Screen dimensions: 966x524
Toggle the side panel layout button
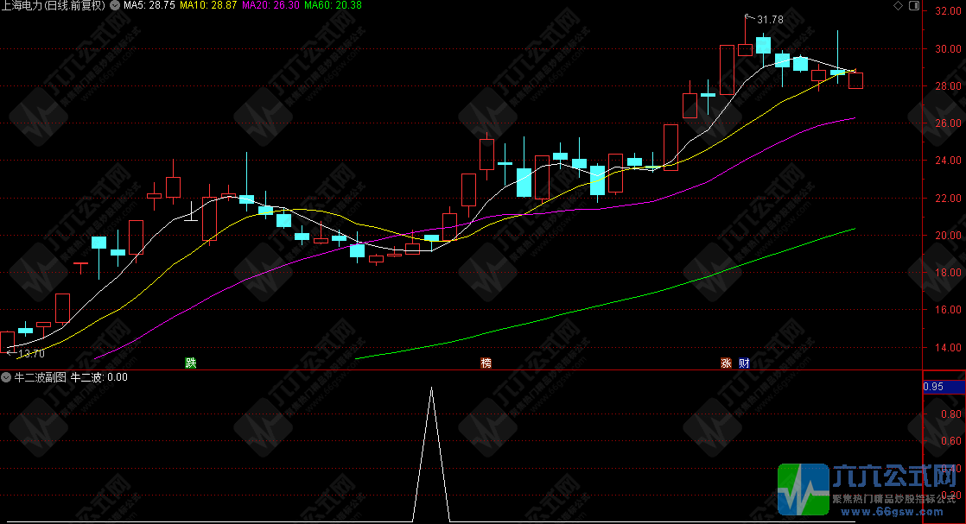(x=913, y=6)
